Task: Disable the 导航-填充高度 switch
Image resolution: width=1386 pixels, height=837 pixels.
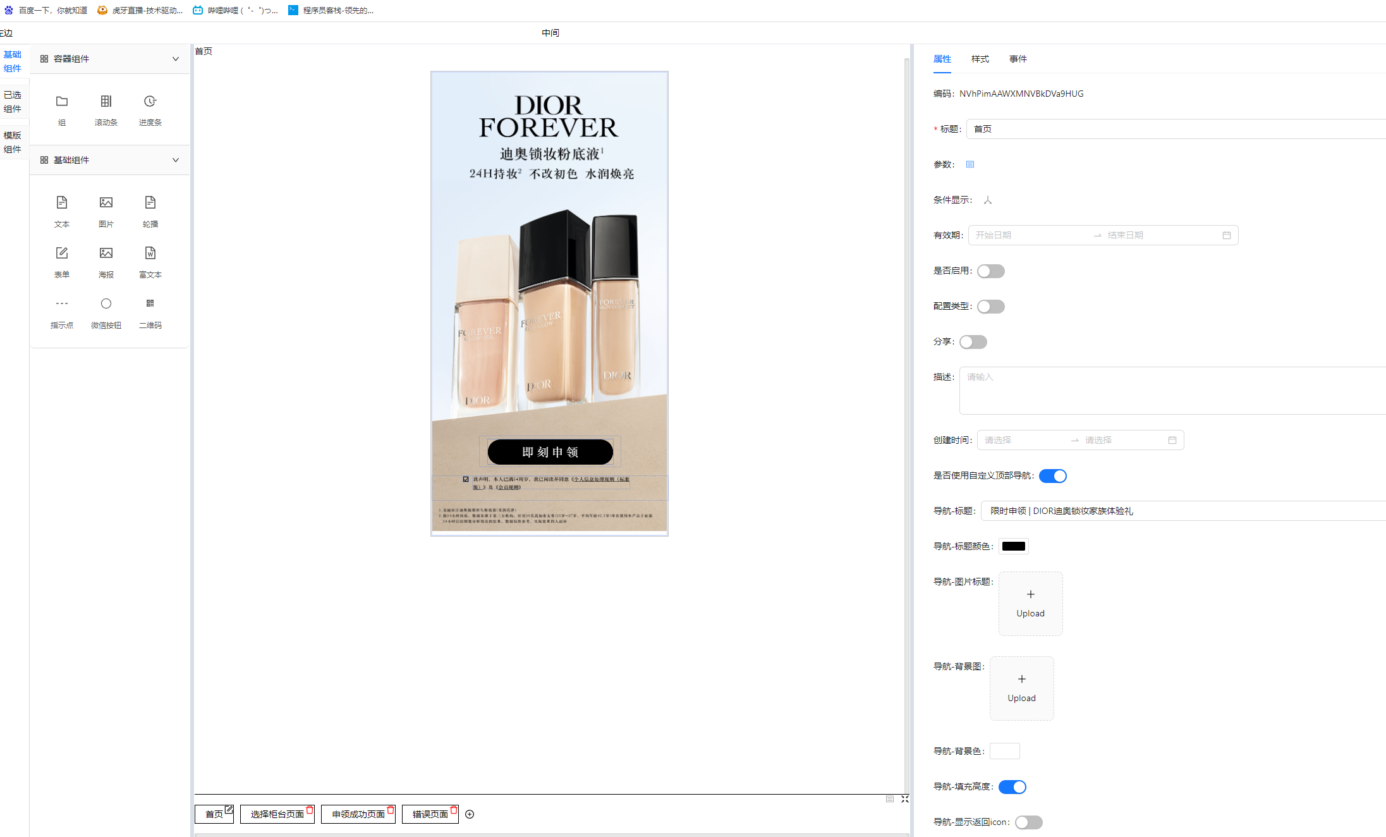Action: pos(1012,787)
